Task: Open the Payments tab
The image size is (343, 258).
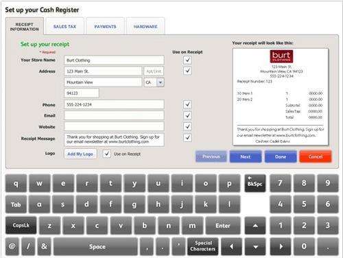Action: coord(105,26)
